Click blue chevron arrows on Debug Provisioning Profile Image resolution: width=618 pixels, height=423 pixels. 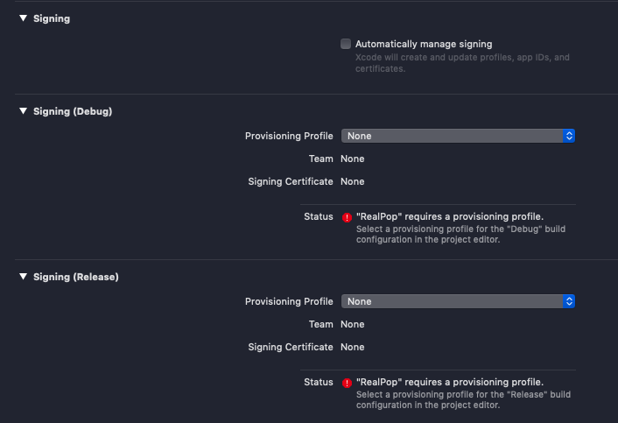[x=569, y=136]
